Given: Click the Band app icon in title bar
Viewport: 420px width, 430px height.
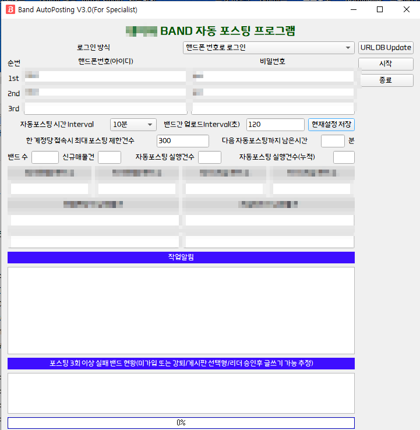Looking at the screenshot, I should point(9,9).
